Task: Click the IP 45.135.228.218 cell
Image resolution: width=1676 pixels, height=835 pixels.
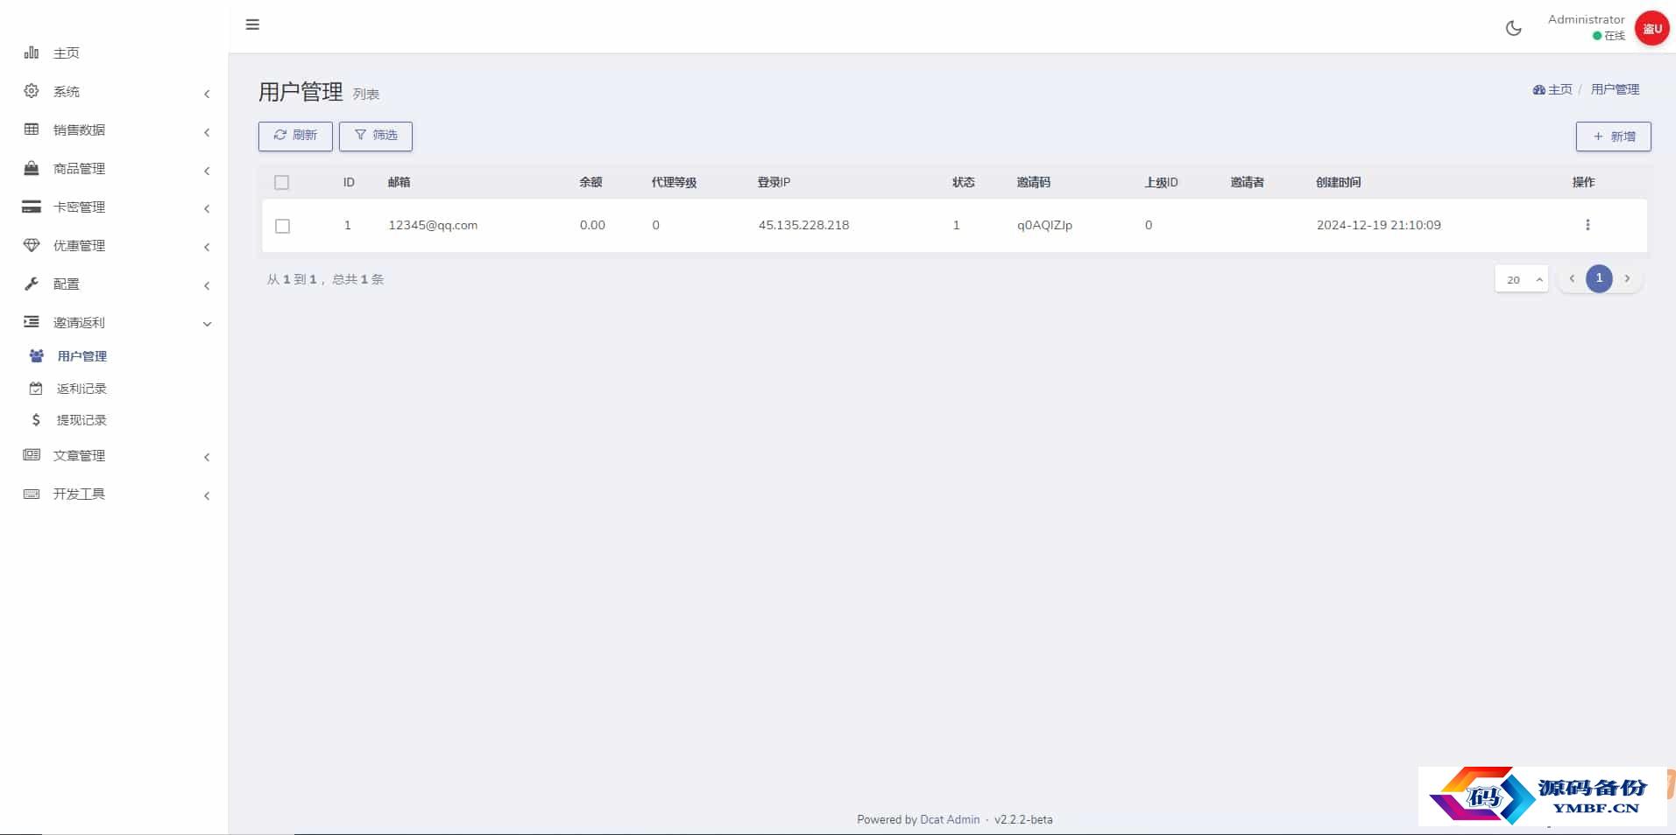Action: [803, 225]
